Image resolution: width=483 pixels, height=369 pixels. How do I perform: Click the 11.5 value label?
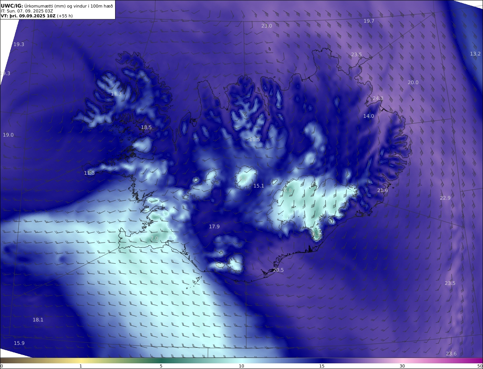(x=255, y=139)
